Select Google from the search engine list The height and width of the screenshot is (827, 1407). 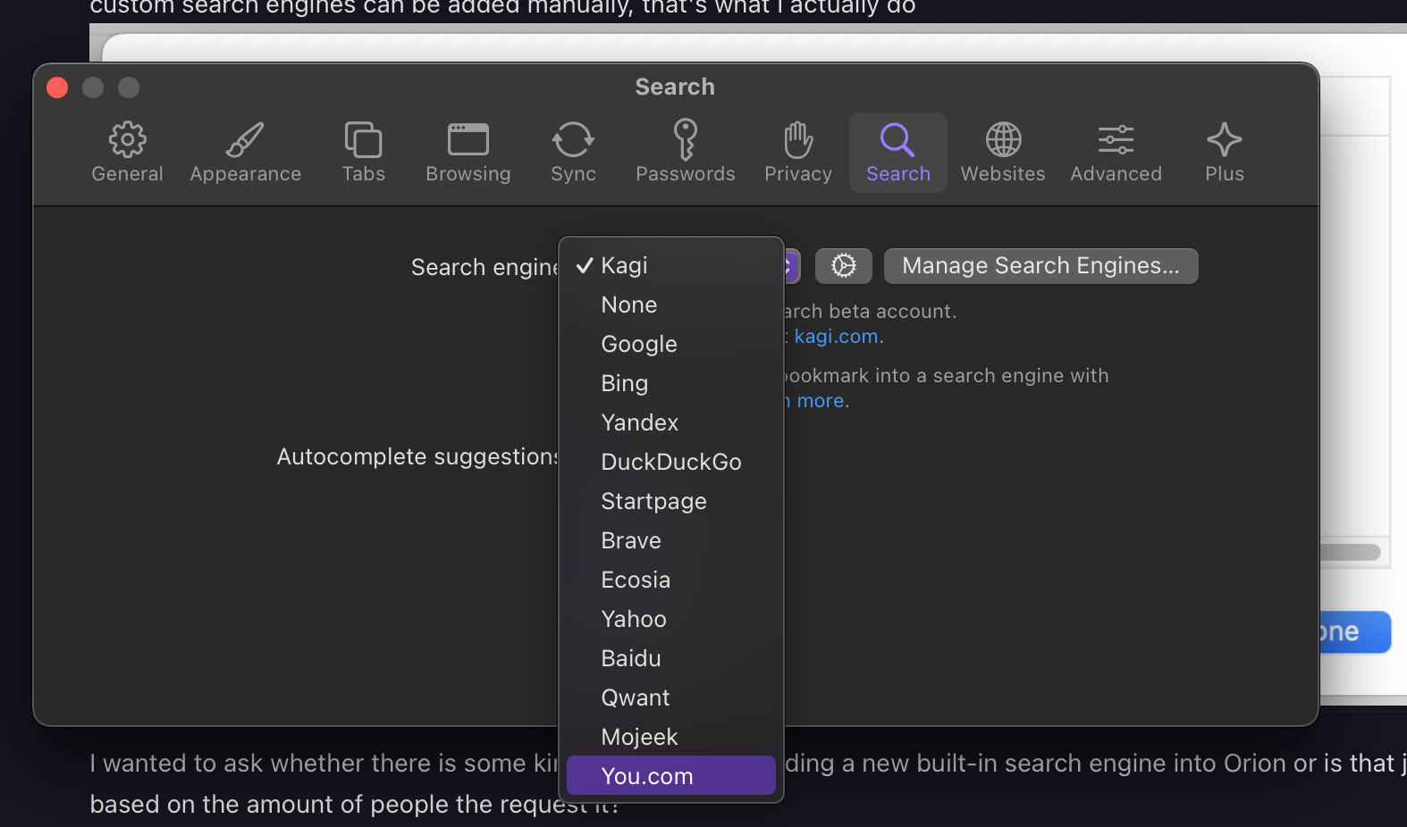[639, 344]
